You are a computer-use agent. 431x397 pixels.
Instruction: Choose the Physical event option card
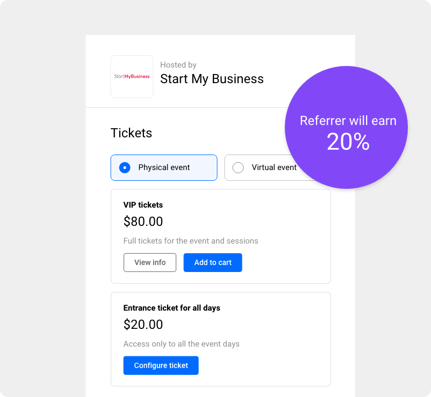(164, 167)
